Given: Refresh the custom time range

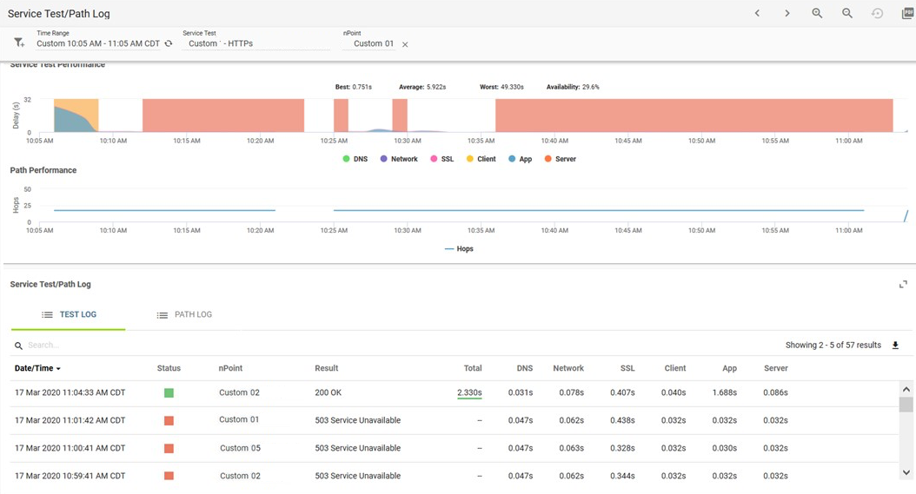Looking at the screenshot, I should (169, 43).
